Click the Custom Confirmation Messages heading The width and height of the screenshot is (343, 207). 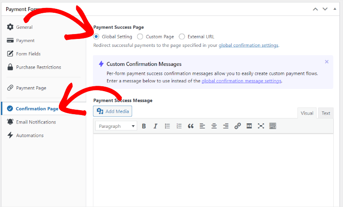144,64
